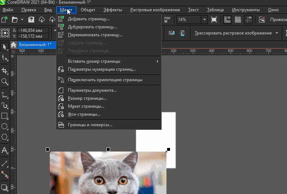The height and width of the screenshot is (194, 287).
Task: Select the Pick tool arrow
Action: pyautogui.click(x=5, y=47)
